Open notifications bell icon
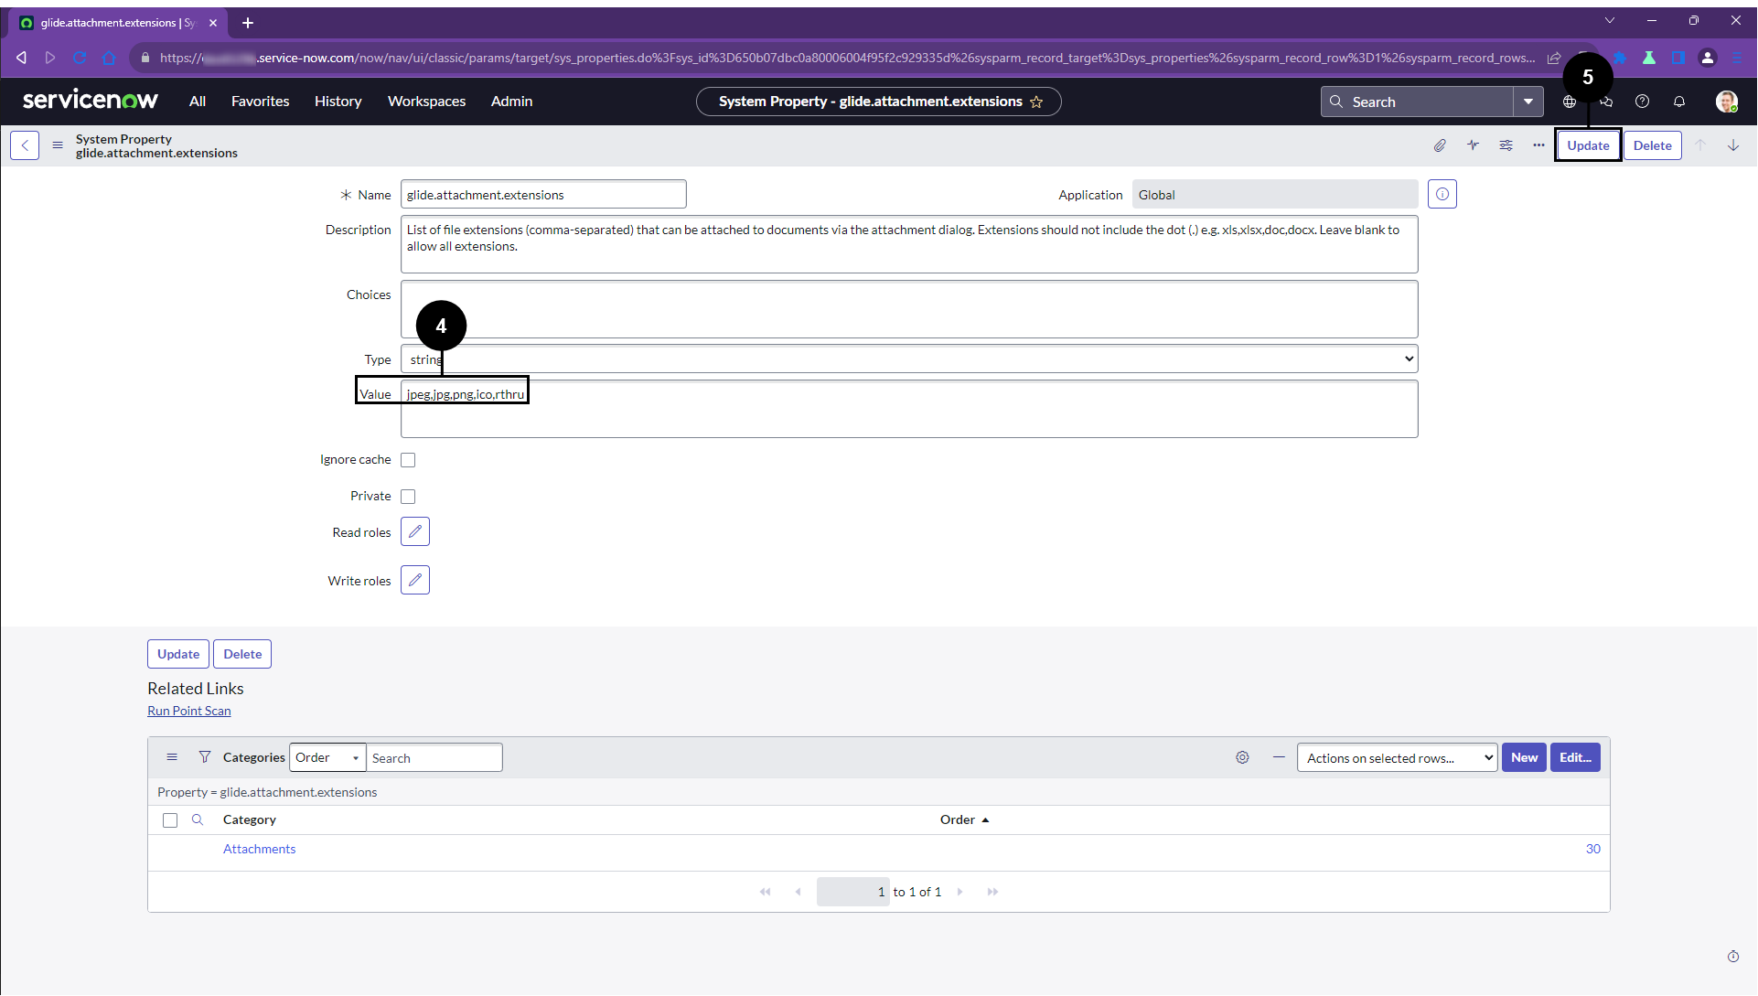The width and height of the screenshot is (1758, 996). [1679, 102]
